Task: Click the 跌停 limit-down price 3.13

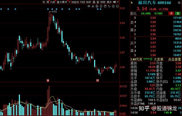Action: point(178,85)
